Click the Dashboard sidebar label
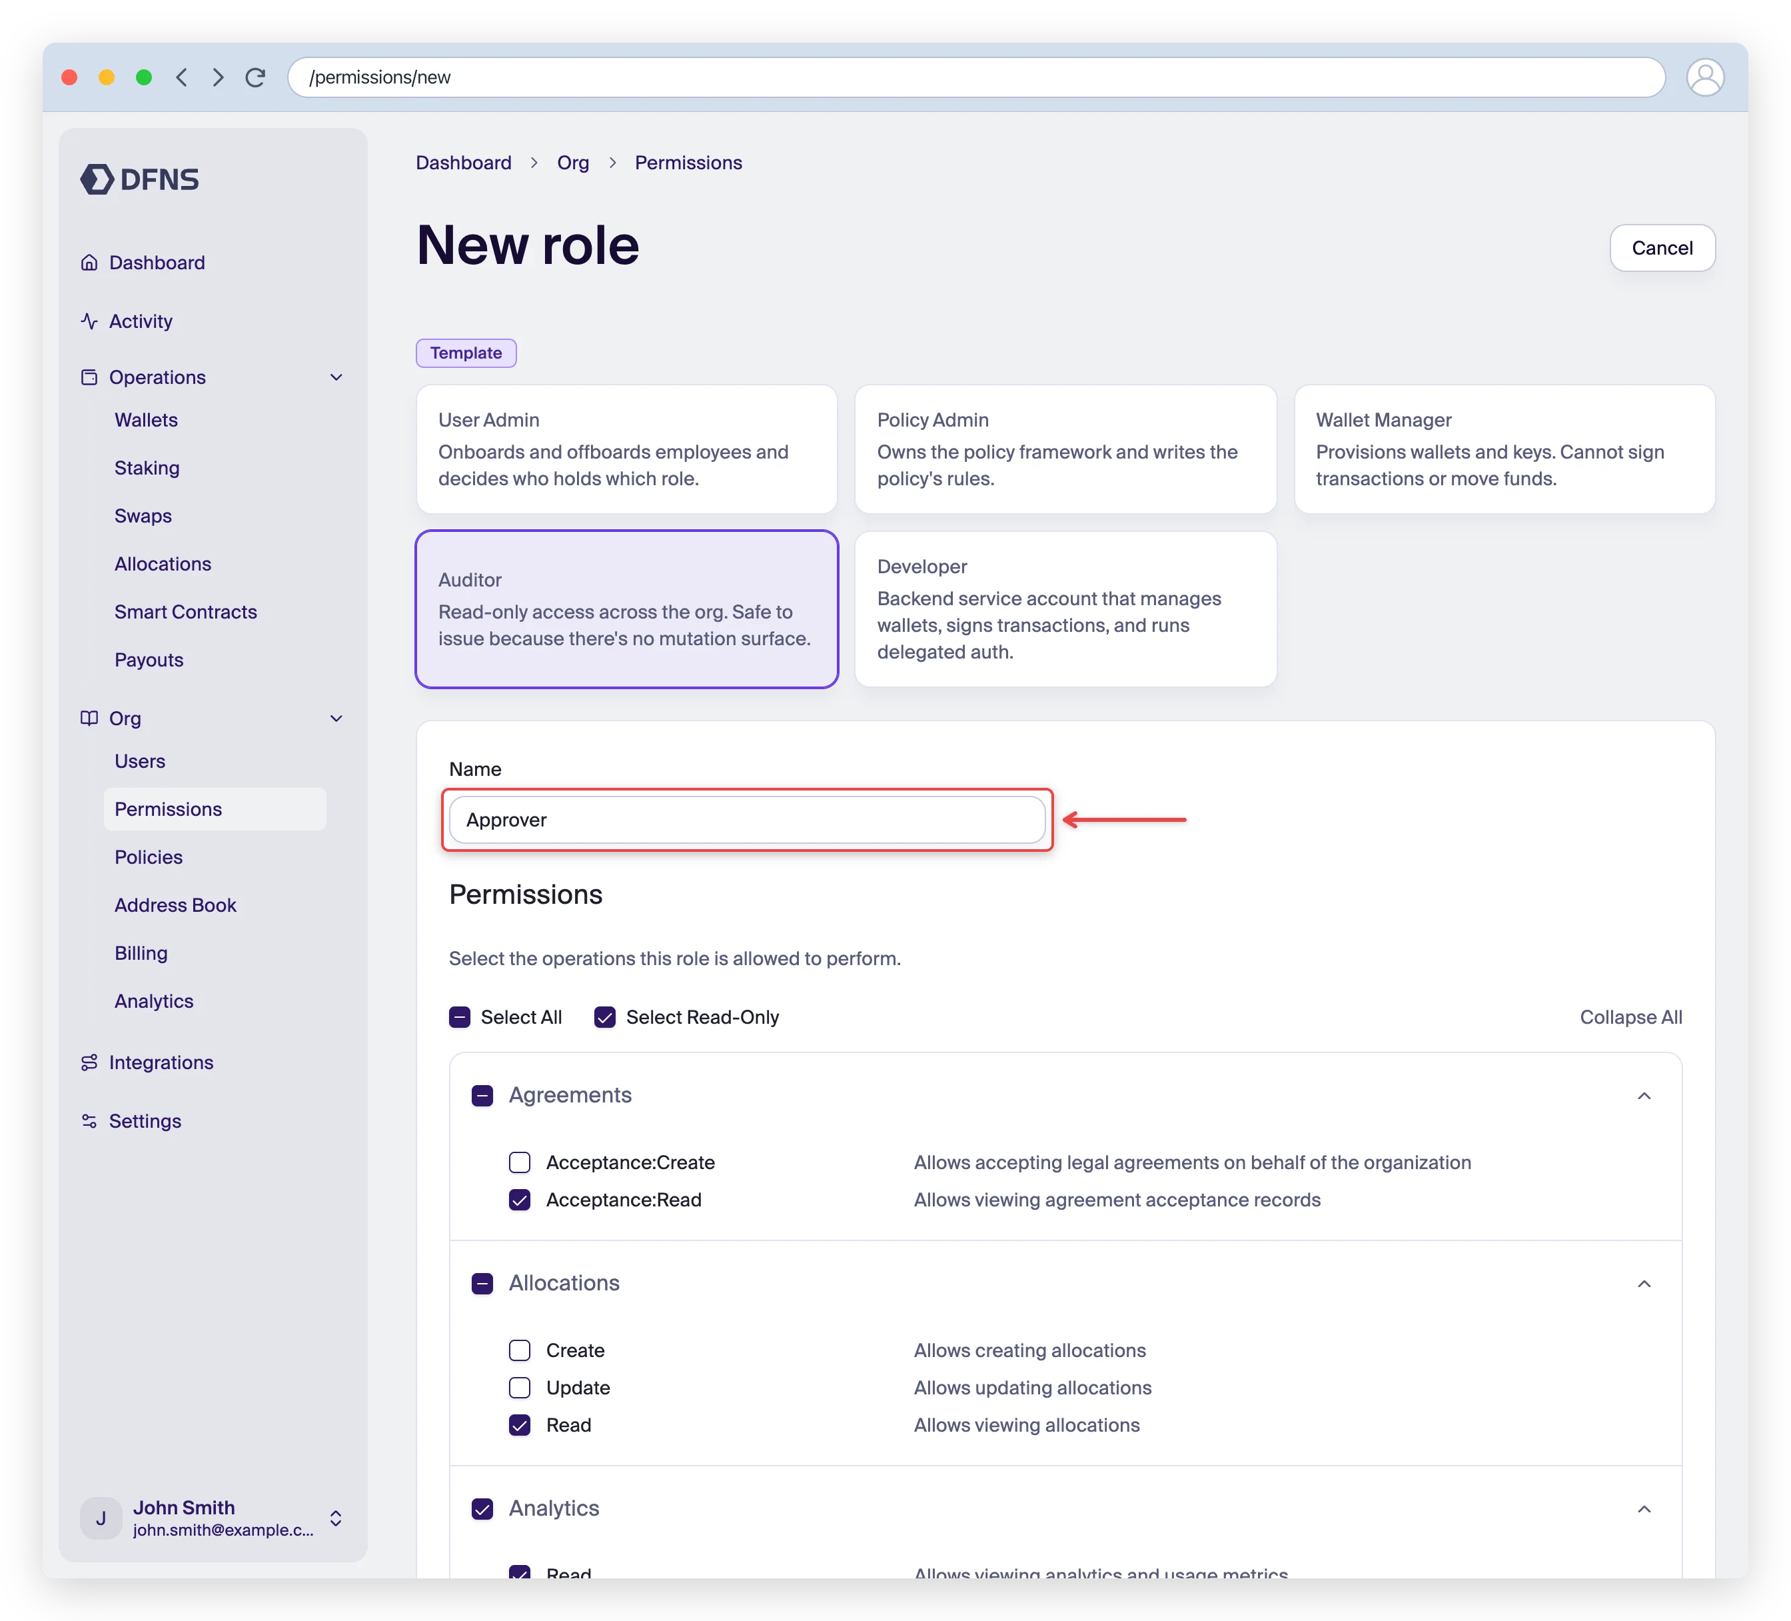 tap(157, 262)
